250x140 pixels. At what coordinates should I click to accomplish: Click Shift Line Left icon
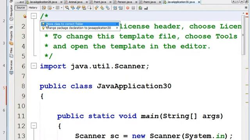point(115,8)
